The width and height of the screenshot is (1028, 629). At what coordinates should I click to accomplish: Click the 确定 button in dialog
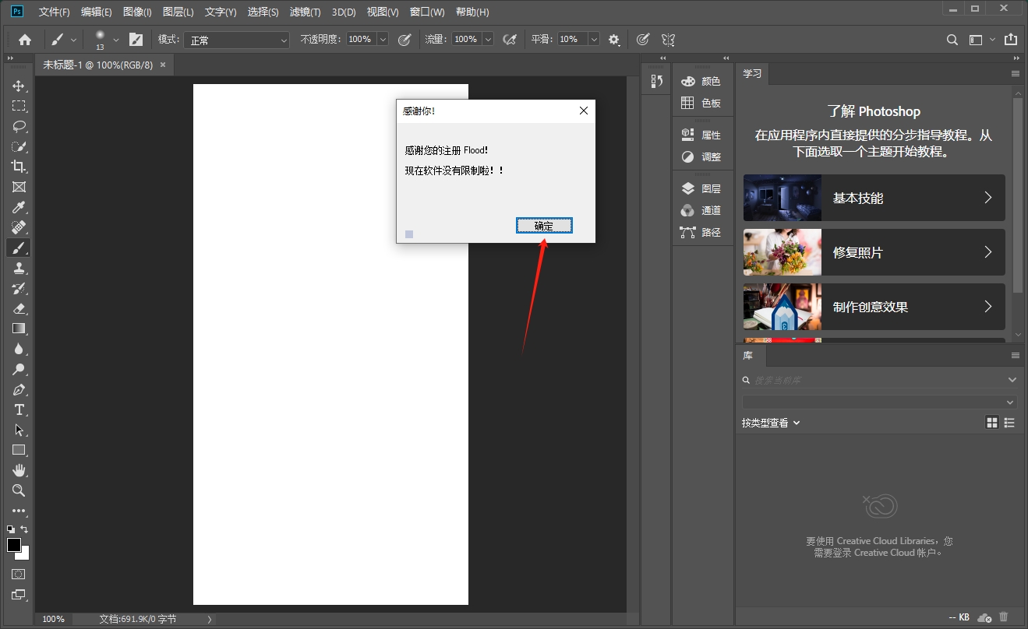544,226
